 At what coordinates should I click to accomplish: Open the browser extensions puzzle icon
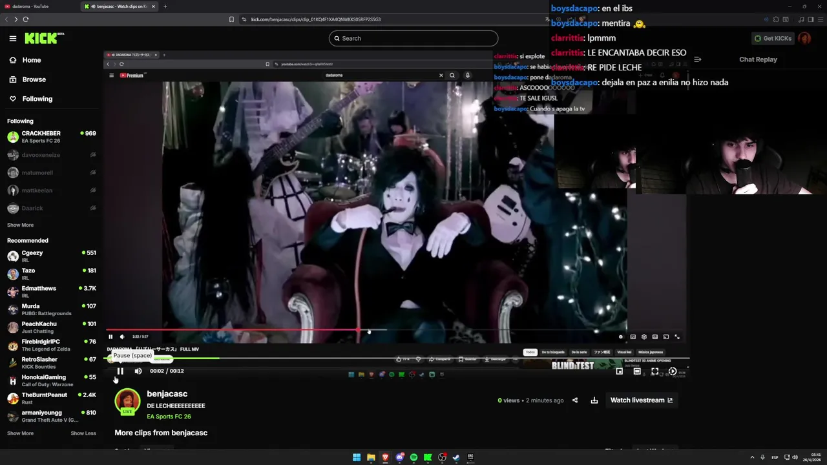coord(777,19)
